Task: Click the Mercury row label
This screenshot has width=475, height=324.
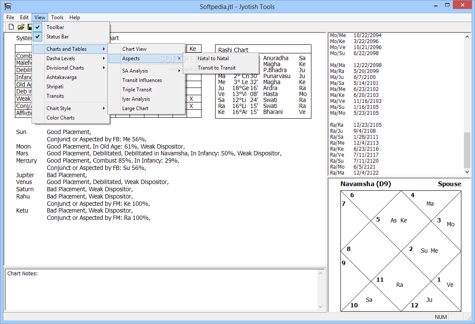Action: [x=26, y=161]
